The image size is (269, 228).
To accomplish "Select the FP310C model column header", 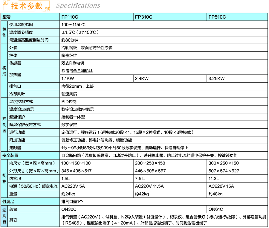I will click(143, 17).
